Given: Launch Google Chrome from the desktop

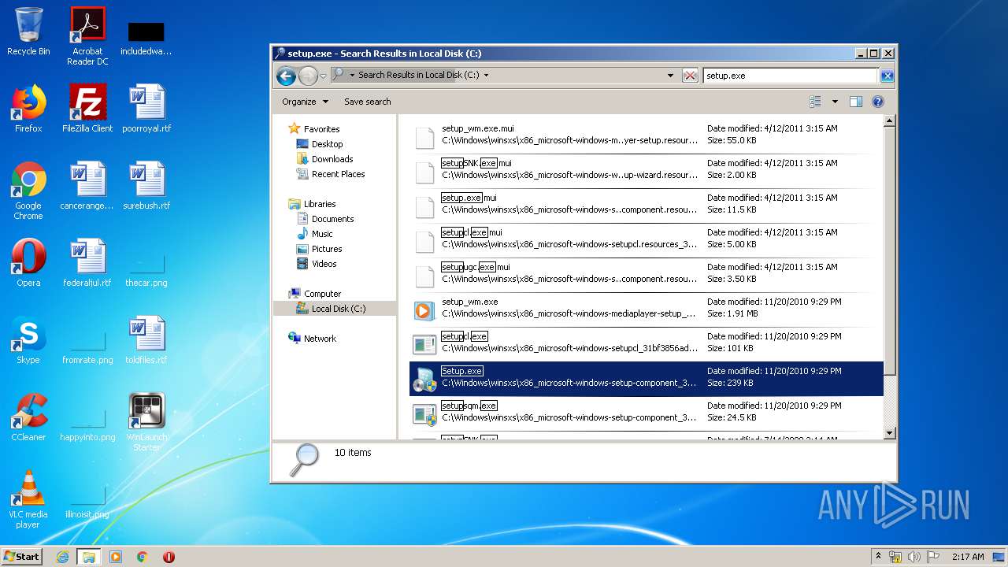Looking at the screenshot, I should point(28,191).
